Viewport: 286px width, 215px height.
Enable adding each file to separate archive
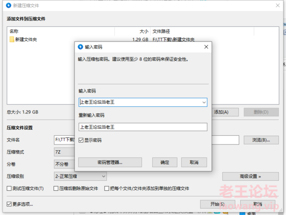tap(106, 188)
